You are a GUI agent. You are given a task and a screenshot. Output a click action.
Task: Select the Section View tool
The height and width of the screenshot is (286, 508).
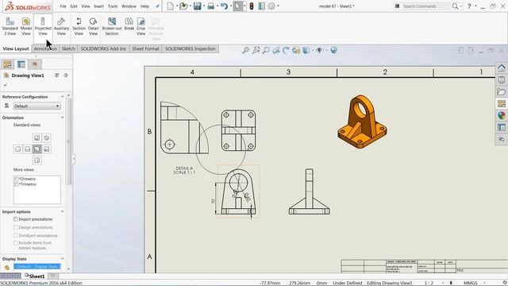click(79, 26)
